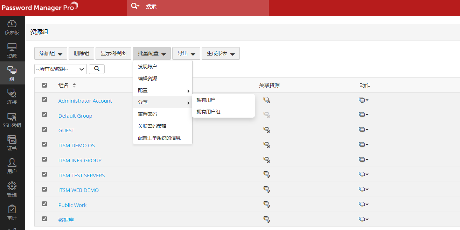460x230 pixels.
Task: Uncheck the Administrator Account checkbox
Action: point(44,99)
